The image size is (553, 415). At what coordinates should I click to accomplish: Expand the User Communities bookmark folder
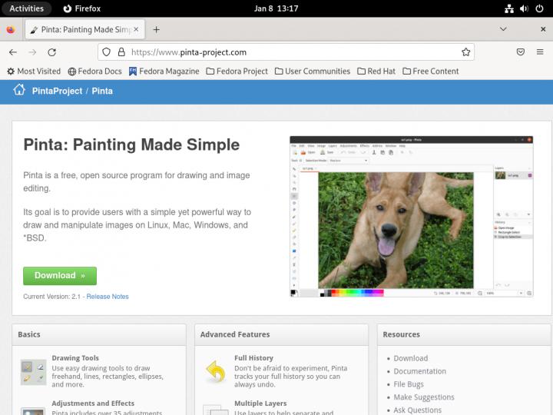point(313,71)
